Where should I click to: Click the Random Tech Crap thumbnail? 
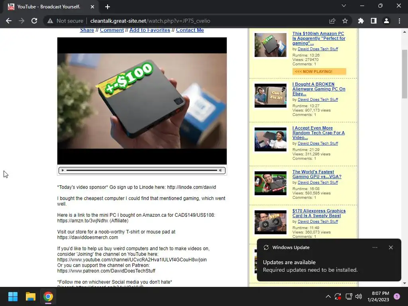(x=271, y=139)
